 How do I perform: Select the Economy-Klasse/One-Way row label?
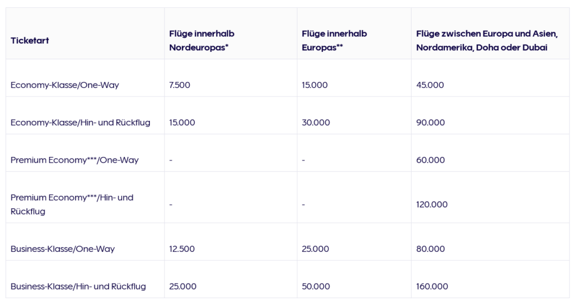coord(65,85)
